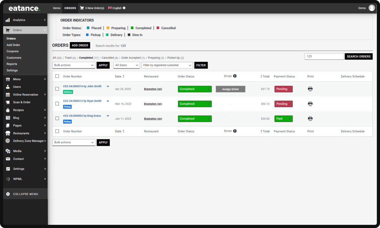Click the Scan & Order icon
Screen dimensions: 380x228
click(x=8, y=102)
